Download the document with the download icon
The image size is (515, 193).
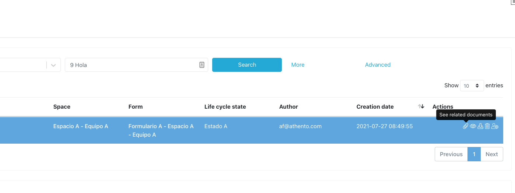(480, 126)
